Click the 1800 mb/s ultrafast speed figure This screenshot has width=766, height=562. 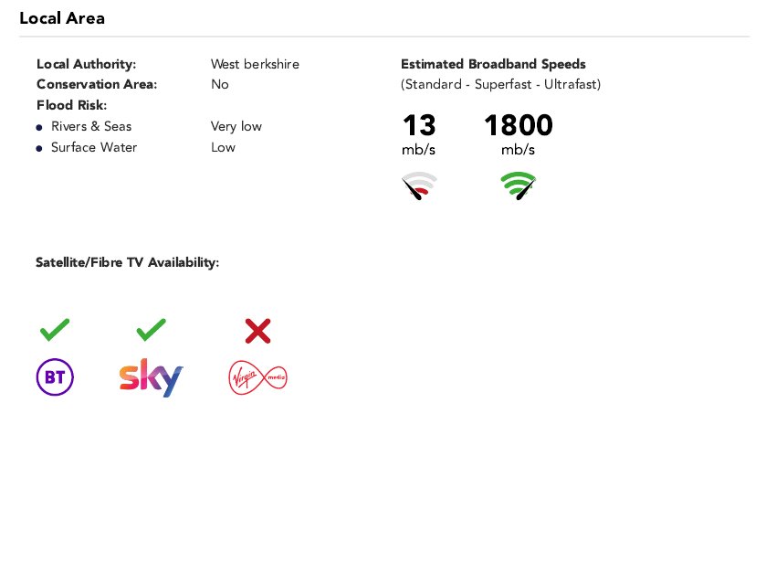point(519,133)
